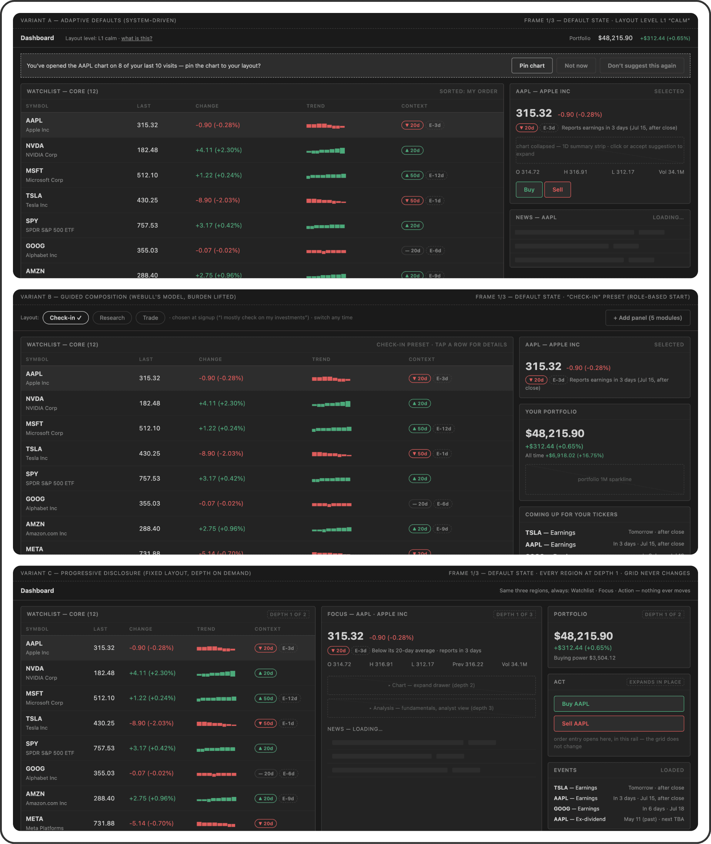Screen dimensions: 711x844
Task: Click the SYMBOL column header in Variant A
Action: tap(37, 106)
